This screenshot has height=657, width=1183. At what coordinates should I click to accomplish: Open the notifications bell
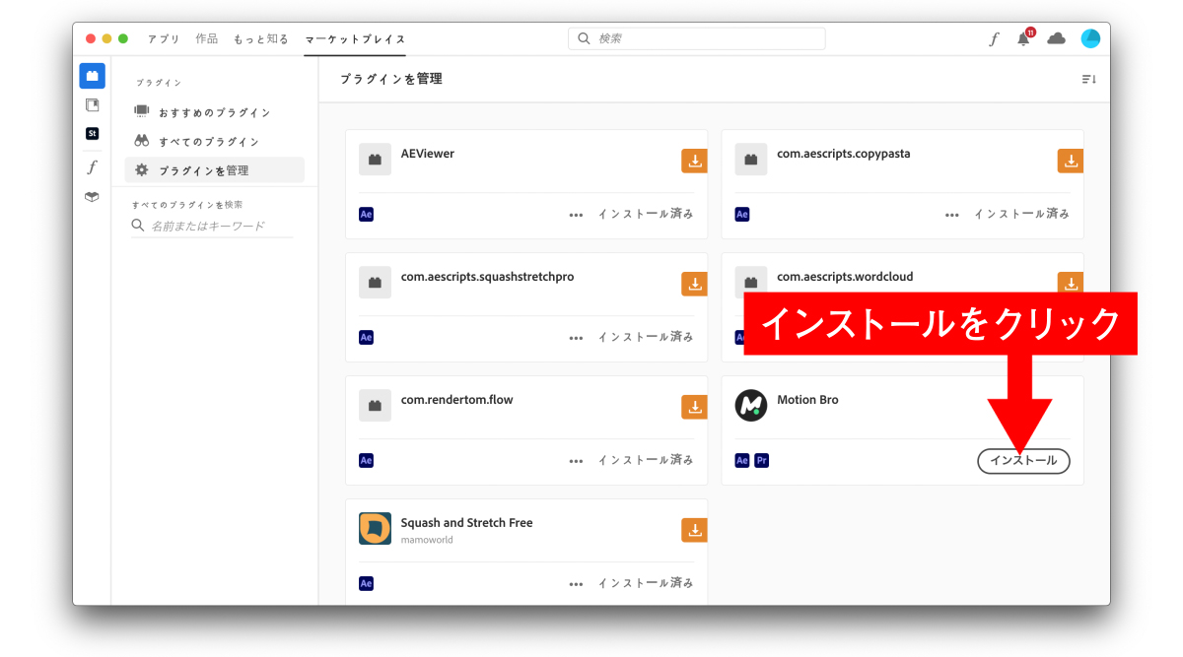tap(1023, 38)
